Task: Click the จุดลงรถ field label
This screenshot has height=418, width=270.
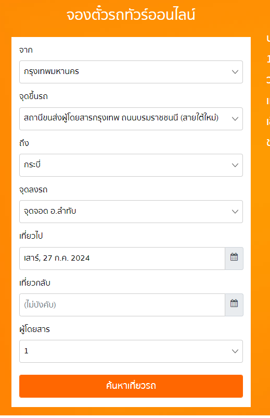Action: pos(33,190)
